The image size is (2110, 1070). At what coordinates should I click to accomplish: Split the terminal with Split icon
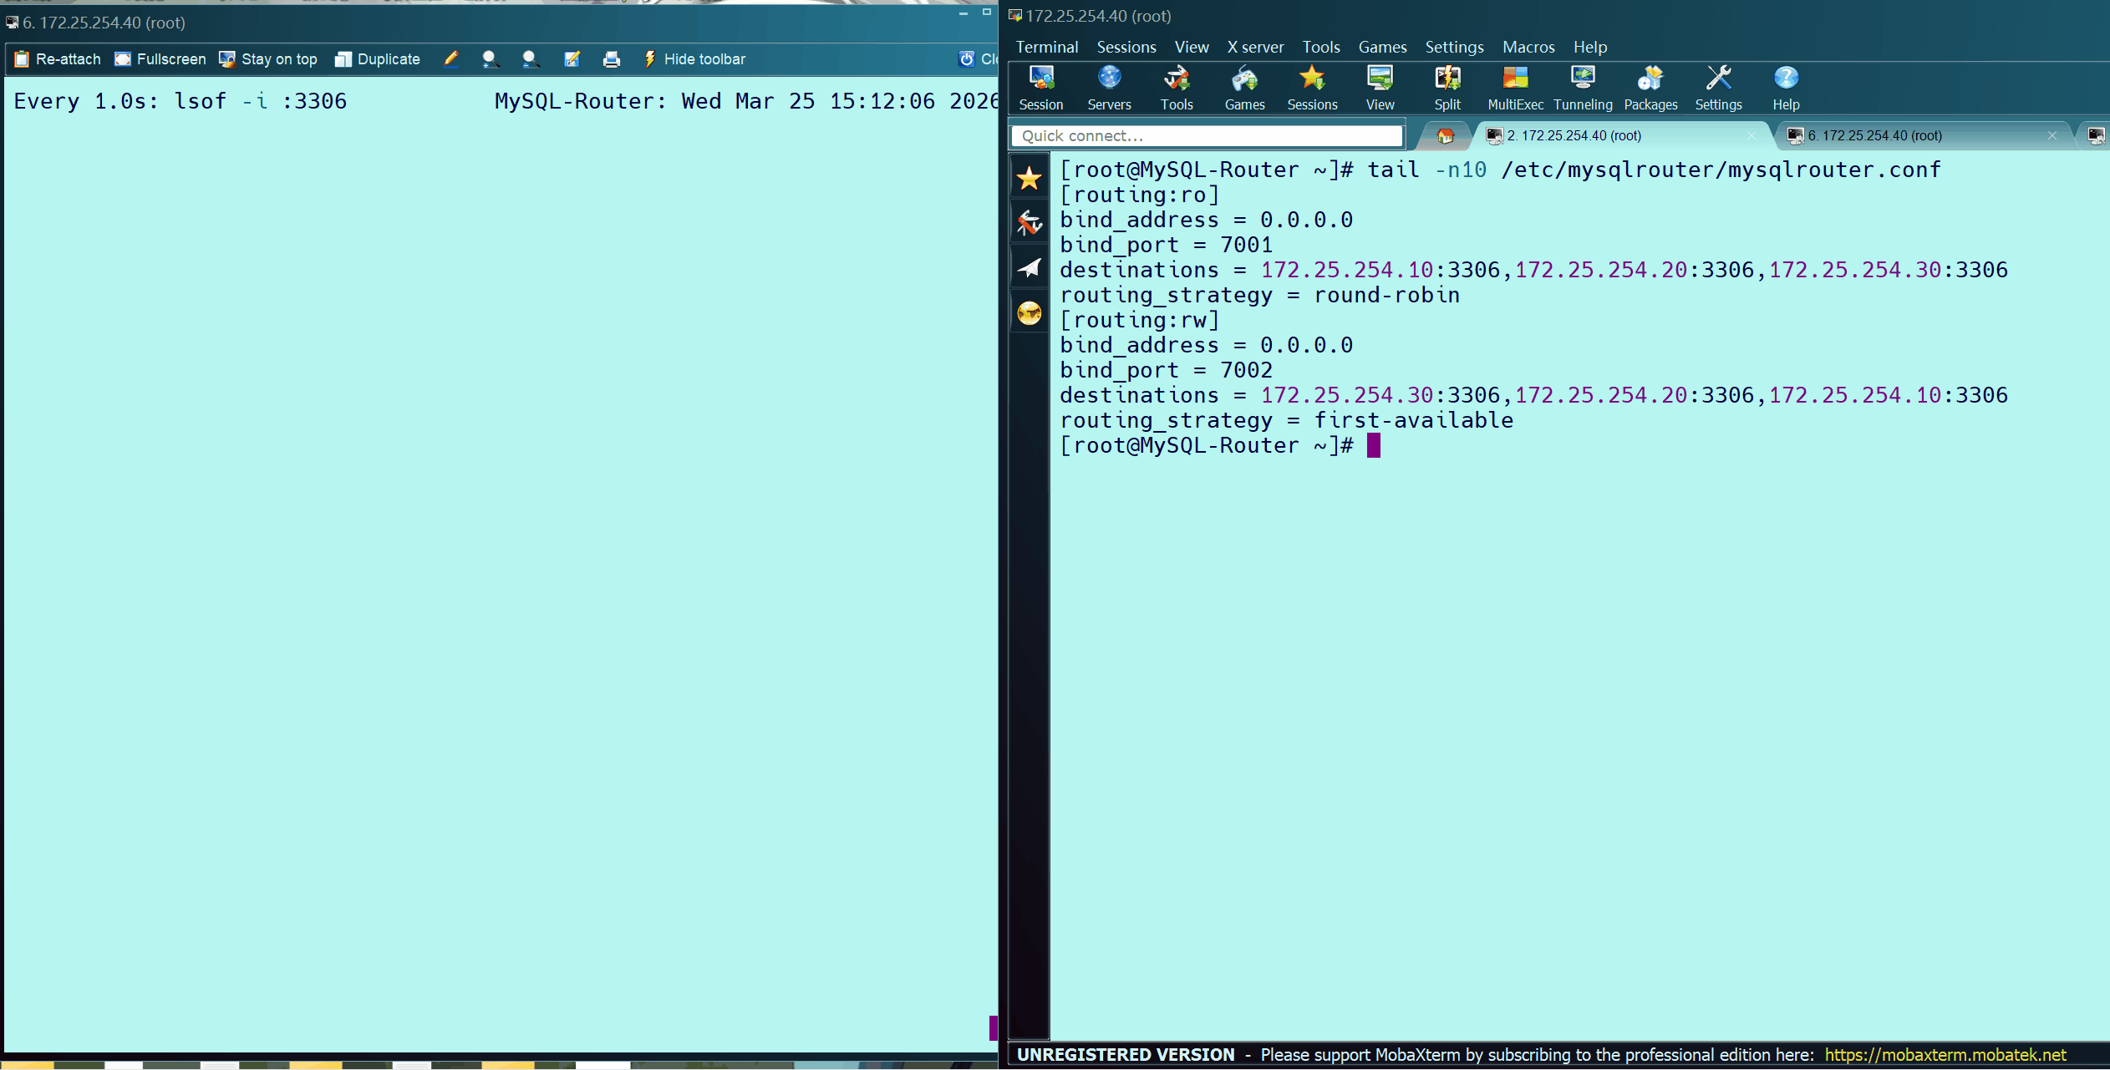1446,87
